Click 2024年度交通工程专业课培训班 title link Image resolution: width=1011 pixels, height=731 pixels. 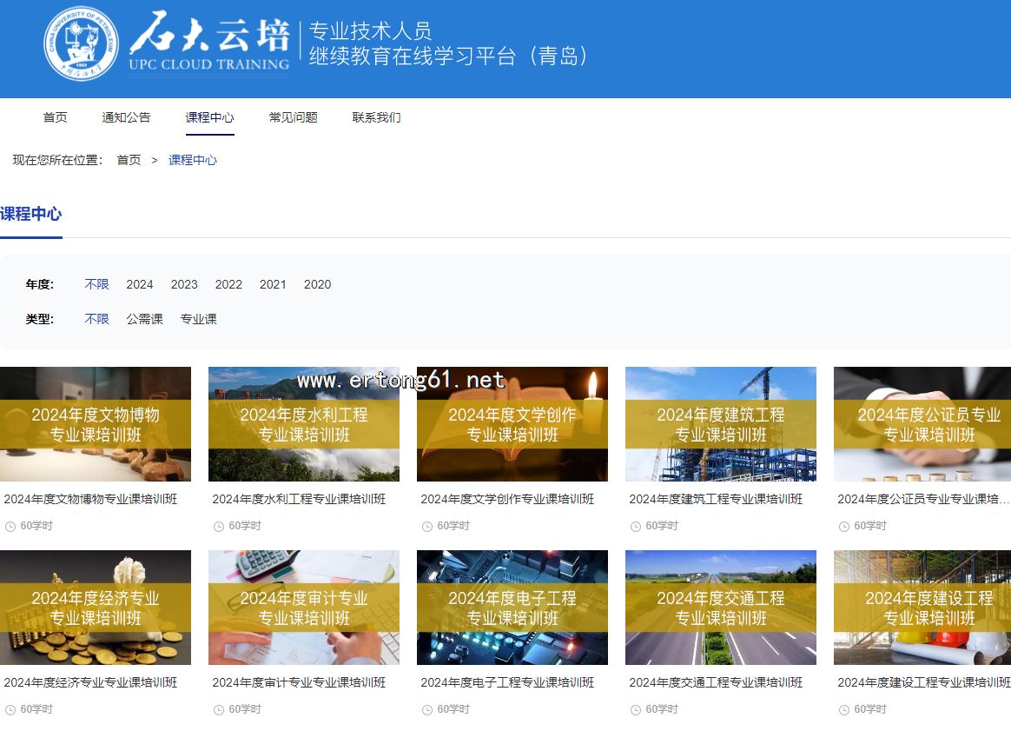716,682
